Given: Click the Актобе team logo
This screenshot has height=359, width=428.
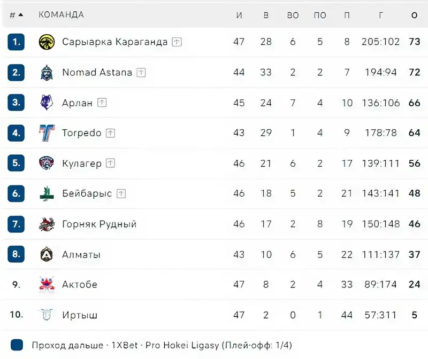Looking at the screenshot, I should pos(47,284).
